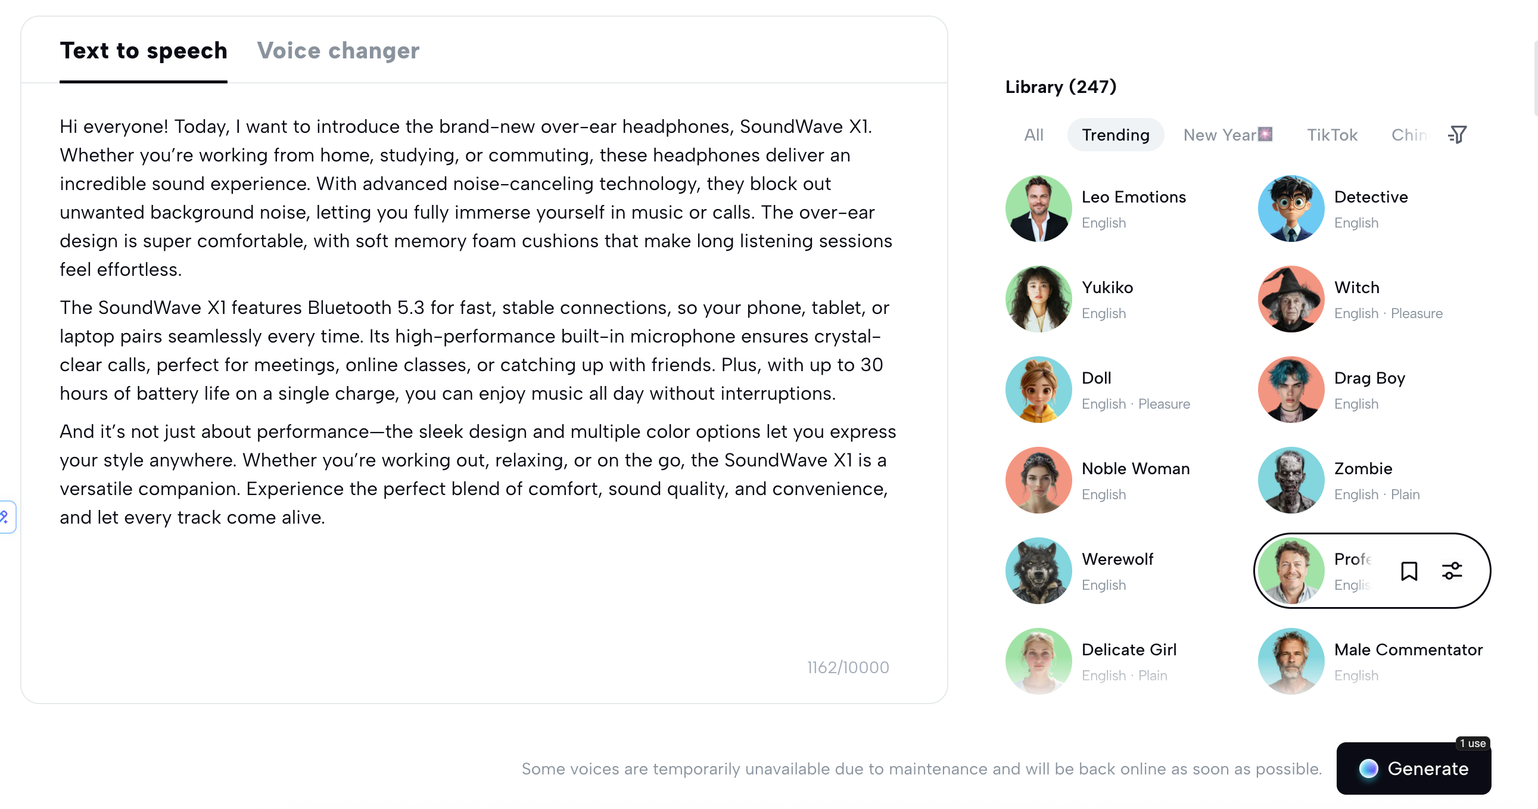Viewport: 1538px width, 809px height.
Task: Select the Delicate Girl voice
Action: [x=1038, y=660]
